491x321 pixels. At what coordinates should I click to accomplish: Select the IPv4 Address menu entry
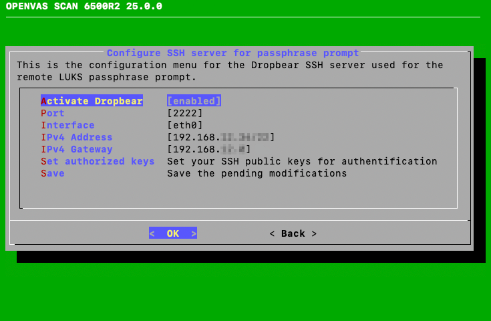pos(77,137)
